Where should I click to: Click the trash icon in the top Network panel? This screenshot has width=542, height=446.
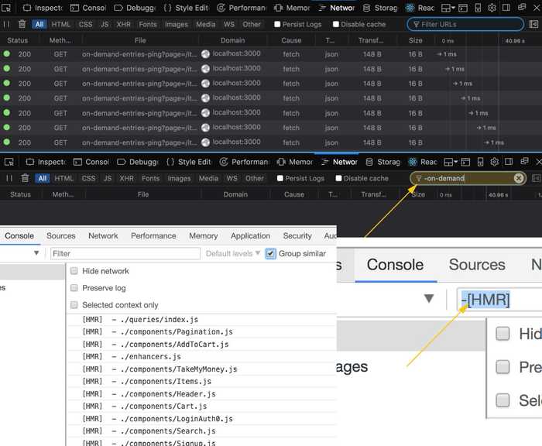[x=22, y=25]
